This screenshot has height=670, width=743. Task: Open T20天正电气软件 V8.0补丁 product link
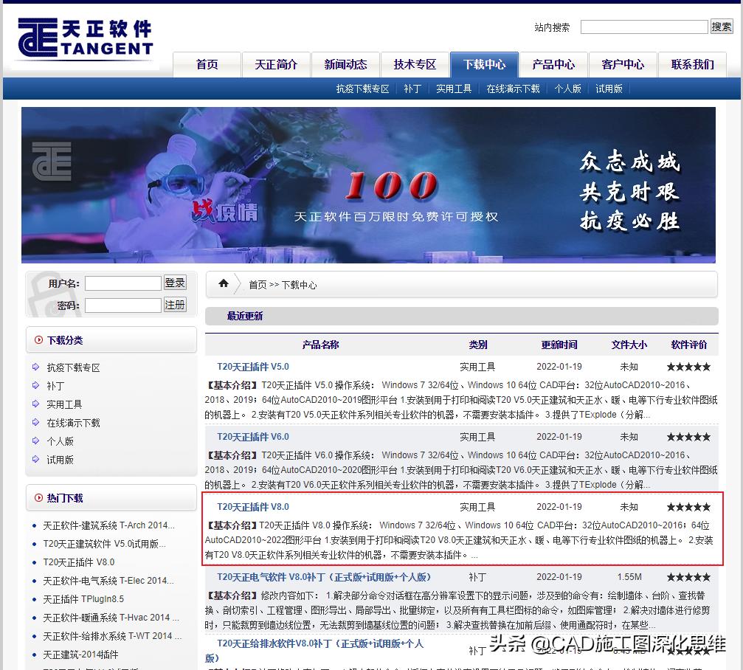coord(324,577)
